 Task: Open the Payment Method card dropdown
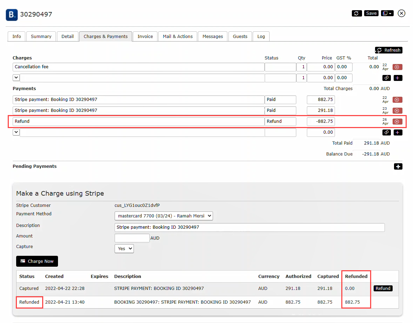click(163, 216)
